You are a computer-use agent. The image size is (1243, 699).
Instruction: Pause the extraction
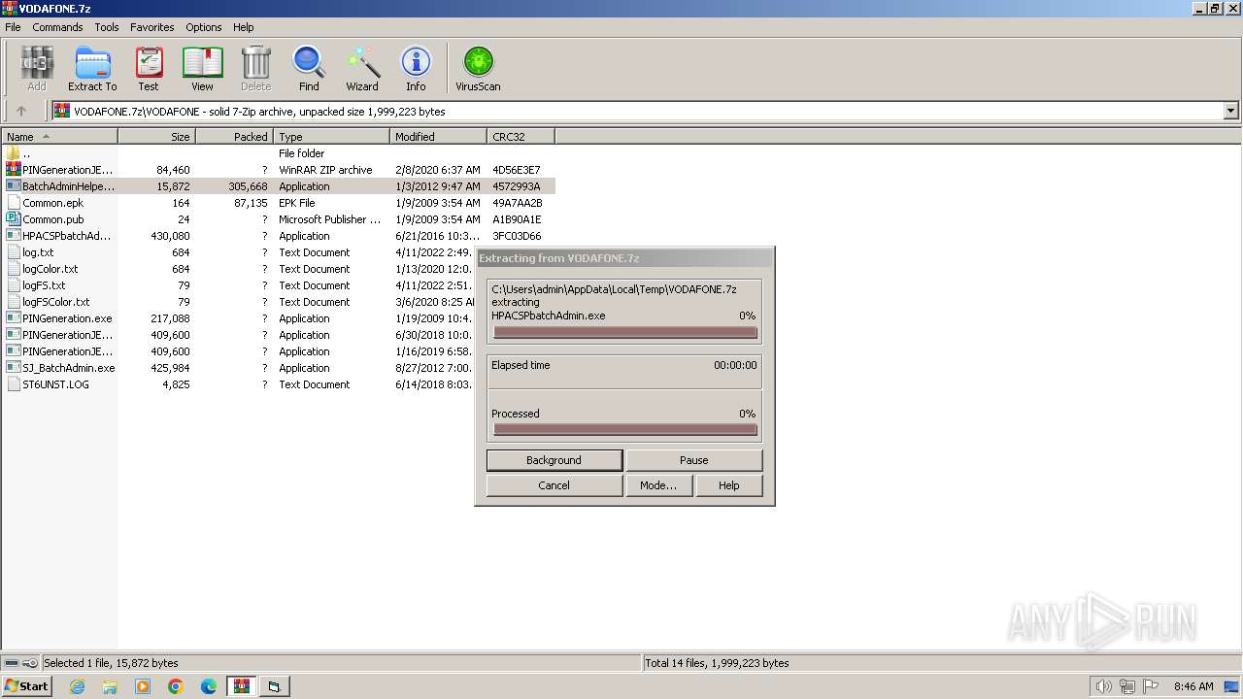[x=693, y=460]
